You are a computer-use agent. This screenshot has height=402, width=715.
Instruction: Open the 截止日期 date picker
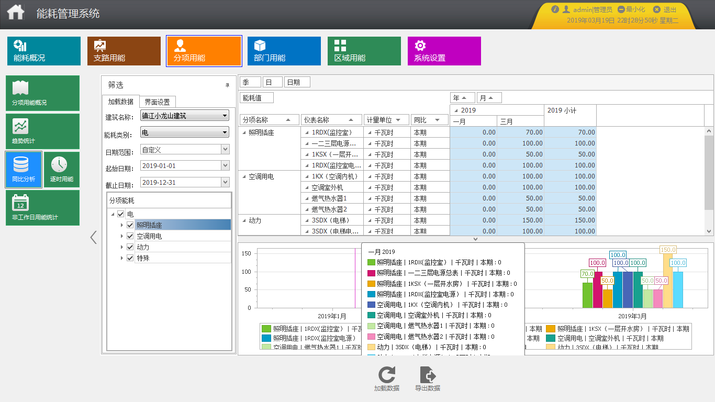[x=225, y=182]
